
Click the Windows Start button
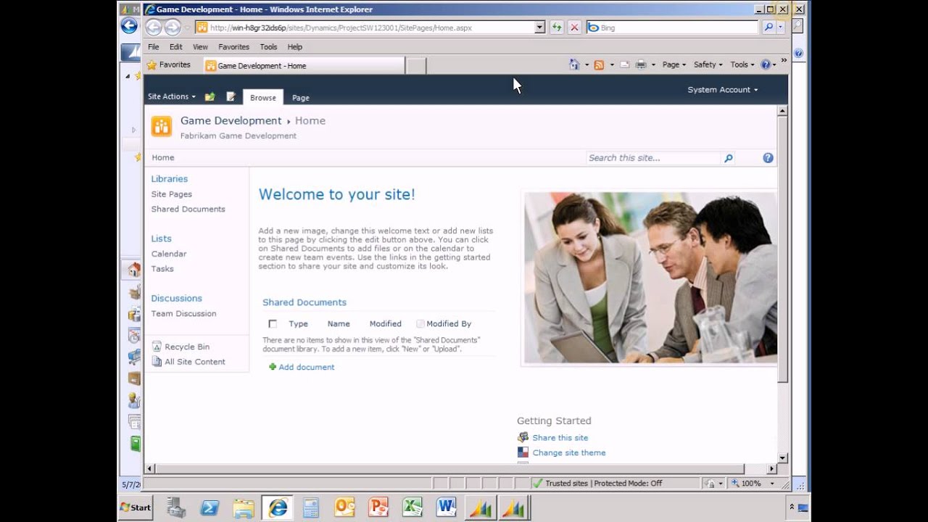(x=136, y=507)
